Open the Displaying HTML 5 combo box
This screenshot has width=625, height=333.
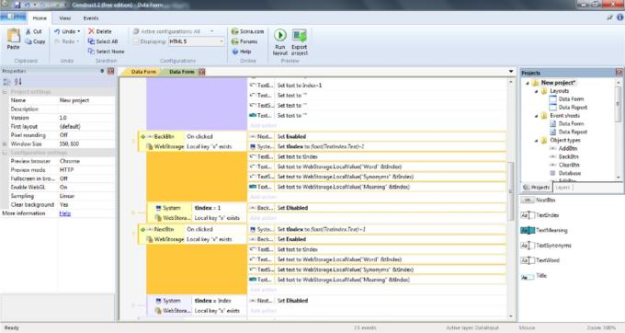coord(196,41)
